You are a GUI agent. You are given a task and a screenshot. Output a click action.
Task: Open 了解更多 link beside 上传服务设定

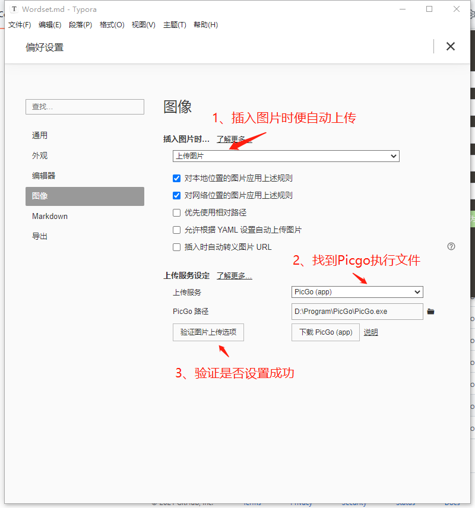(x=234, y=276)
